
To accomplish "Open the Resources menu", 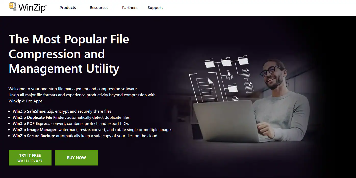I will tap(99, 8).
